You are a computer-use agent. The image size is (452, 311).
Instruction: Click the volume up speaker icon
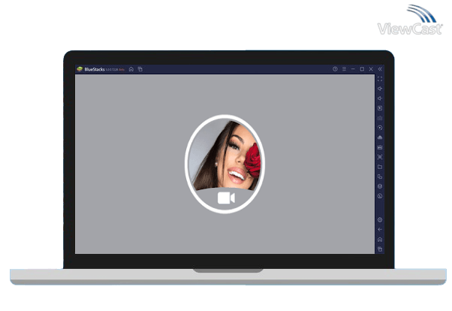pos(380,89)
